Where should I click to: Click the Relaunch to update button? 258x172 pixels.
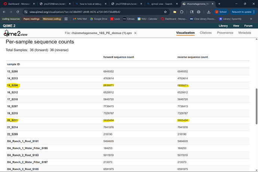click(240, 12)
